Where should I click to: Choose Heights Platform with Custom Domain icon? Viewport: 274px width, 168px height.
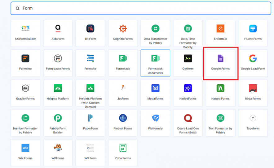tap(90, 88)
